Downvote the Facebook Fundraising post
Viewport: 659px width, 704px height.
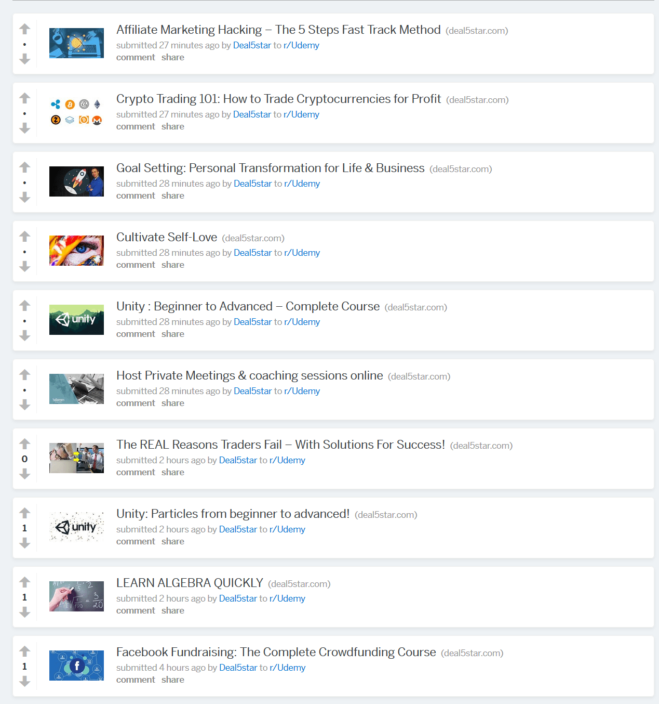point(24,682)
